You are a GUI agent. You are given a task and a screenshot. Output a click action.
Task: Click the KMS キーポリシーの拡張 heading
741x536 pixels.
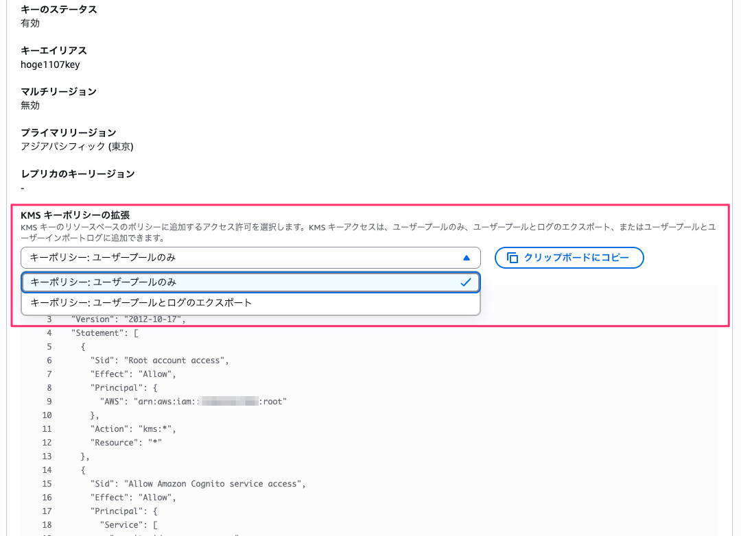[75, 215]
